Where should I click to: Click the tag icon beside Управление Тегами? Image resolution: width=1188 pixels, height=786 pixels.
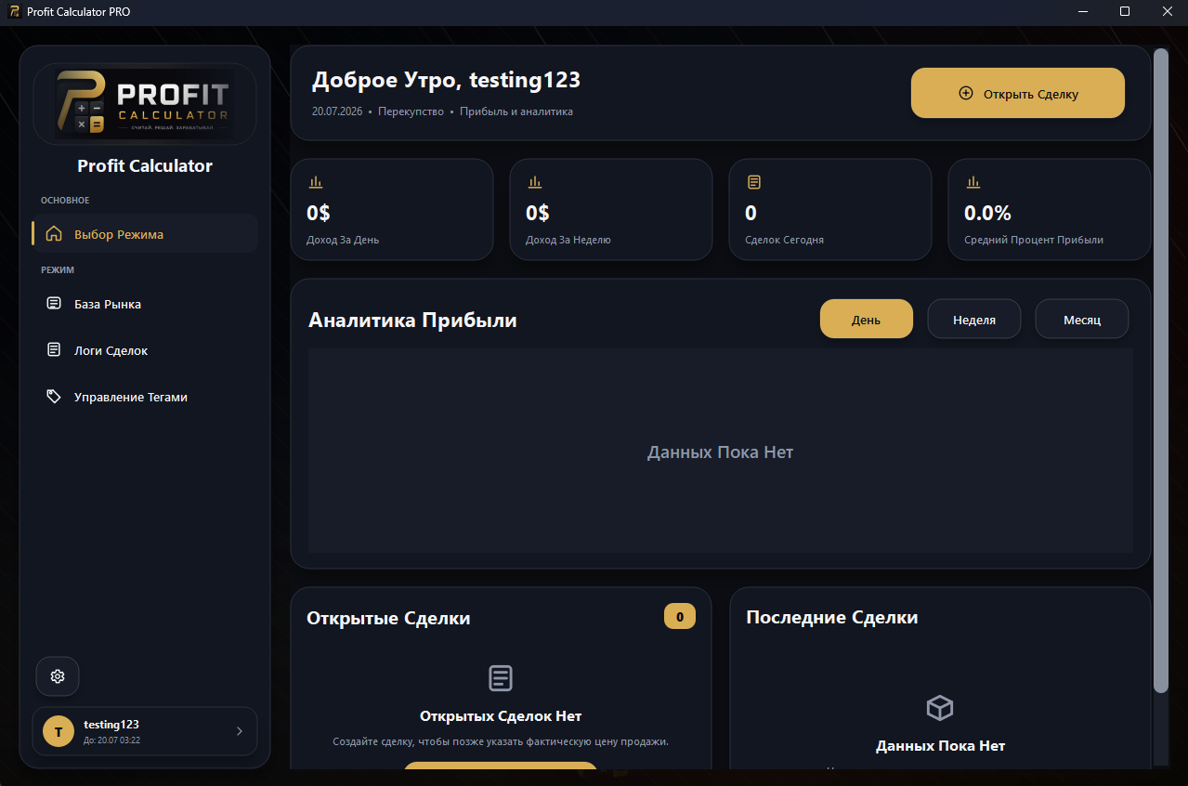pyautogui.click(x=54, y=397)
